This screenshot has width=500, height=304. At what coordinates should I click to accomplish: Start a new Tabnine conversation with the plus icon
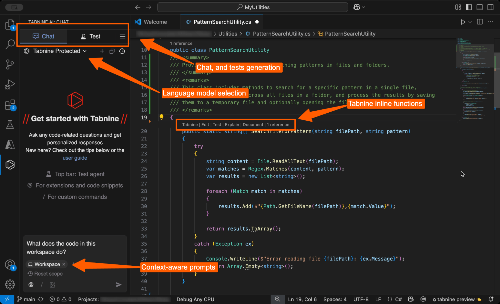[102, 51]
